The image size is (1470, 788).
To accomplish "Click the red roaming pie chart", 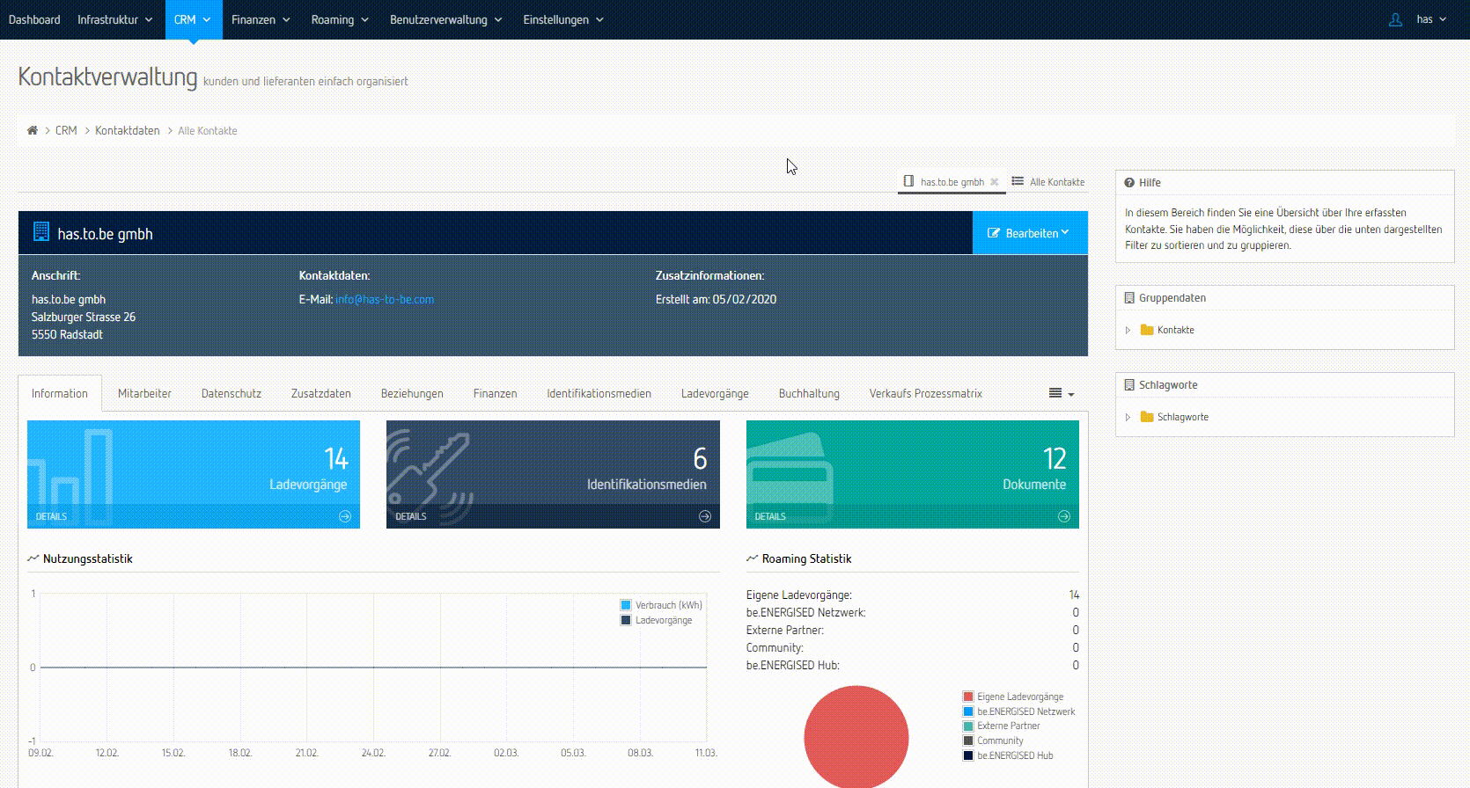I will pos(856,737).
